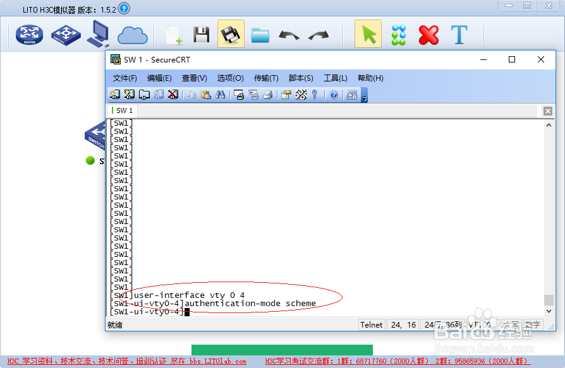Add a PC host device

pos(98,34)
